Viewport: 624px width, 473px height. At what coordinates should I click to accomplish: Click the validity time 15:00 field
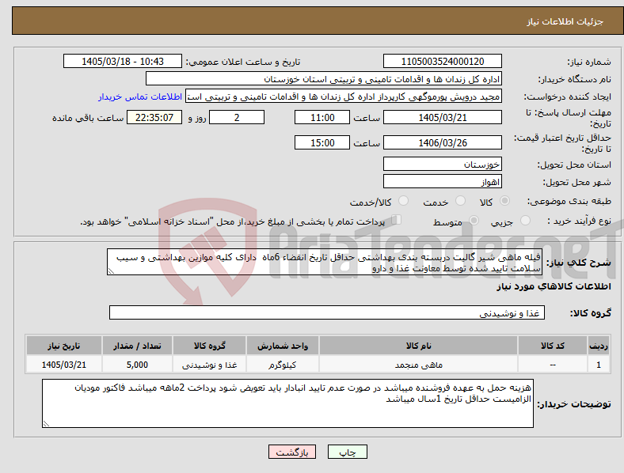(x=322, y=142)
